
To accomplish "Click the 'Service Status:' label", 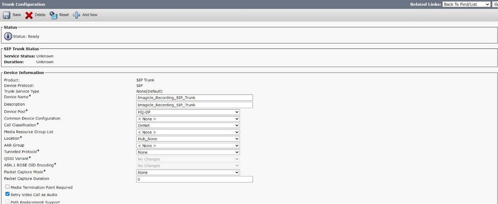I will [19, 56].
